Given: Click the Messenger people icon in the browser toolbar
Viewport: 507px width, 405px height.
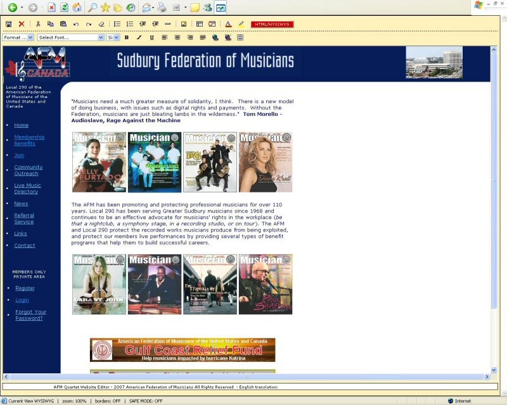Looking at the screenshot, I should 208,7.
